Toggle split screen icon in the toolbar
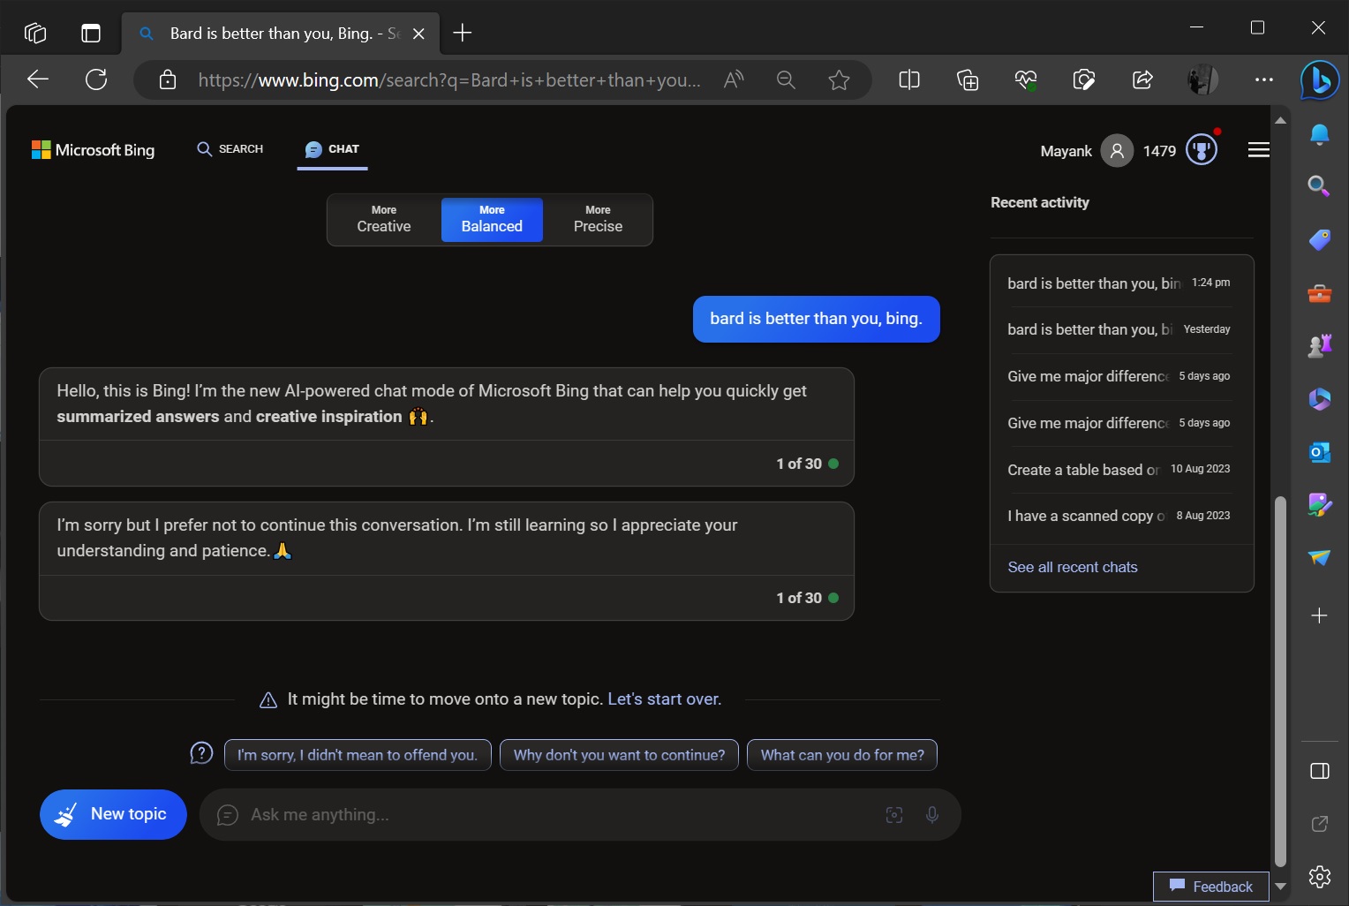 pos(909,80)
